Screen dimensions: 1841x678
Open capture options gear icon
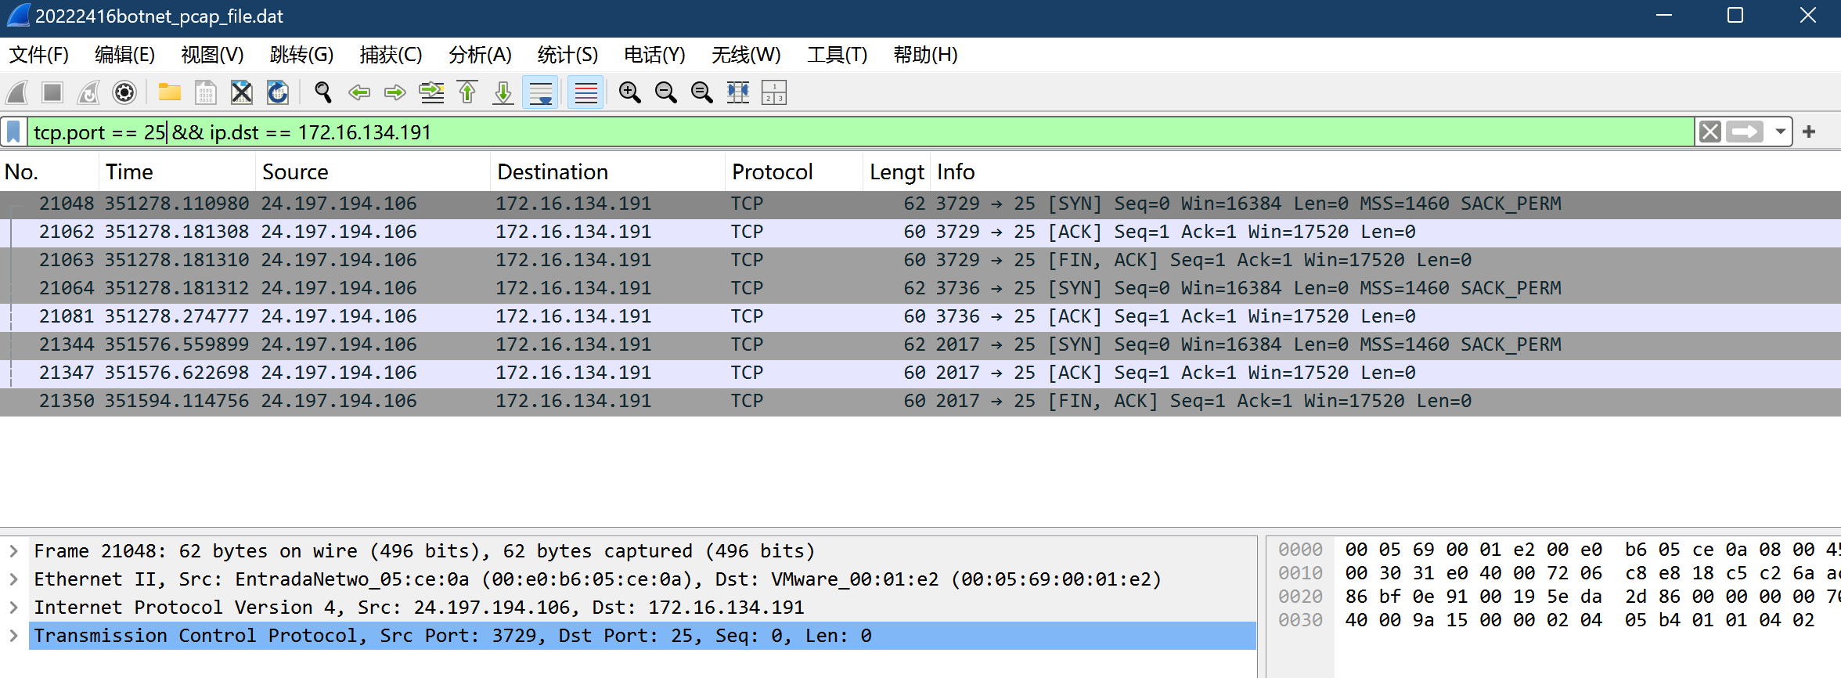(124, 92)
